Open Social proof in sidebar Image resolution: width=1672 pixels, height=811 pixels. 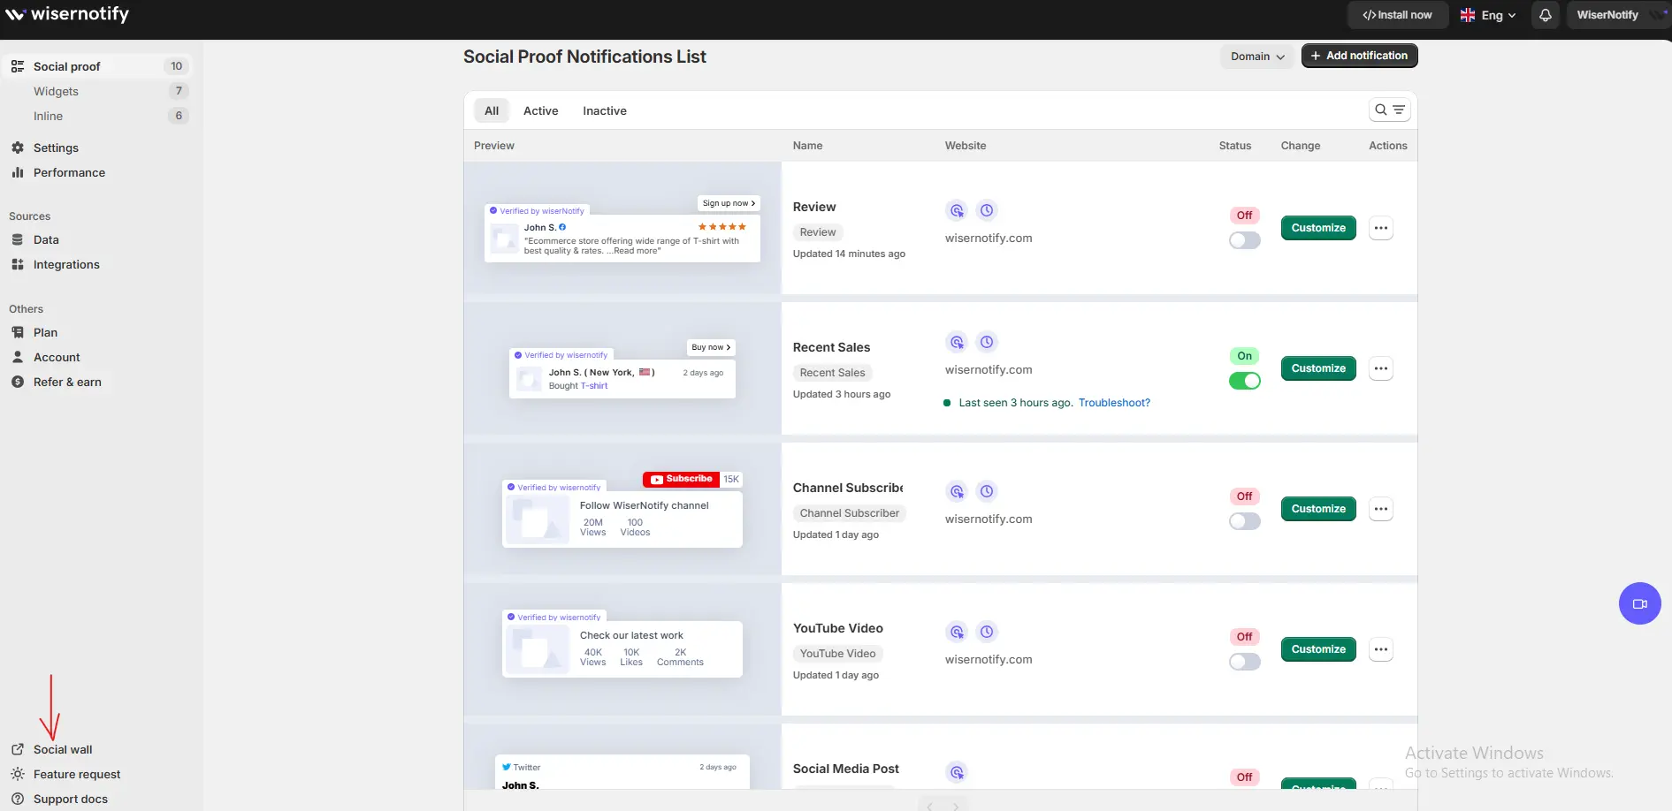(97, 66)
